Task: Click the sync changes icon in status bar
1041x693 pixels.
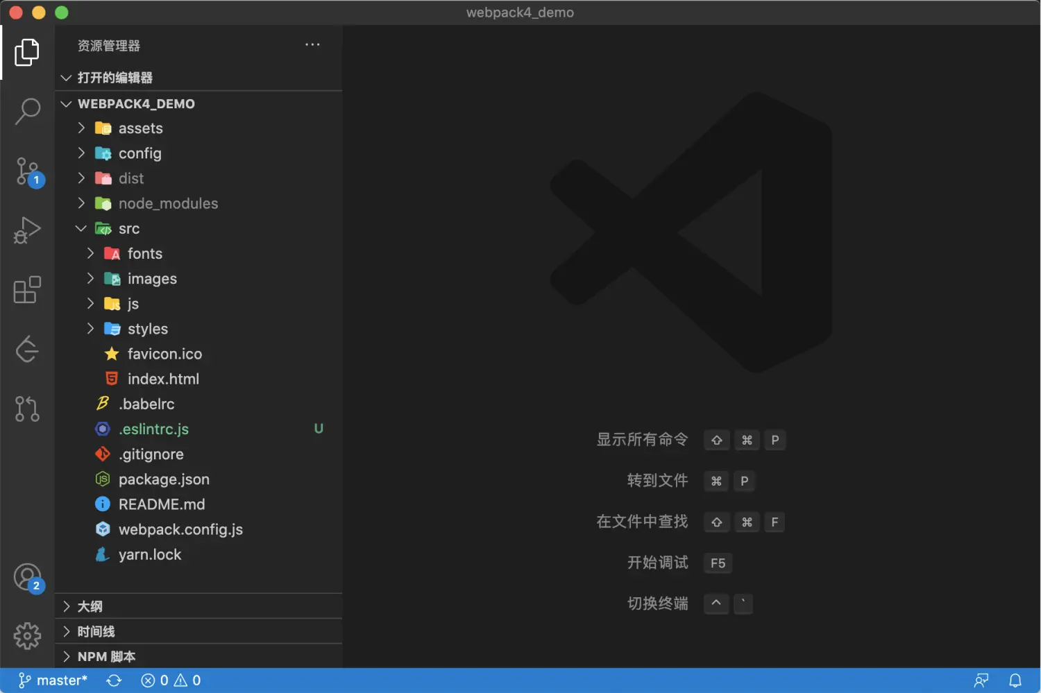Action: (x=114, y=681)
